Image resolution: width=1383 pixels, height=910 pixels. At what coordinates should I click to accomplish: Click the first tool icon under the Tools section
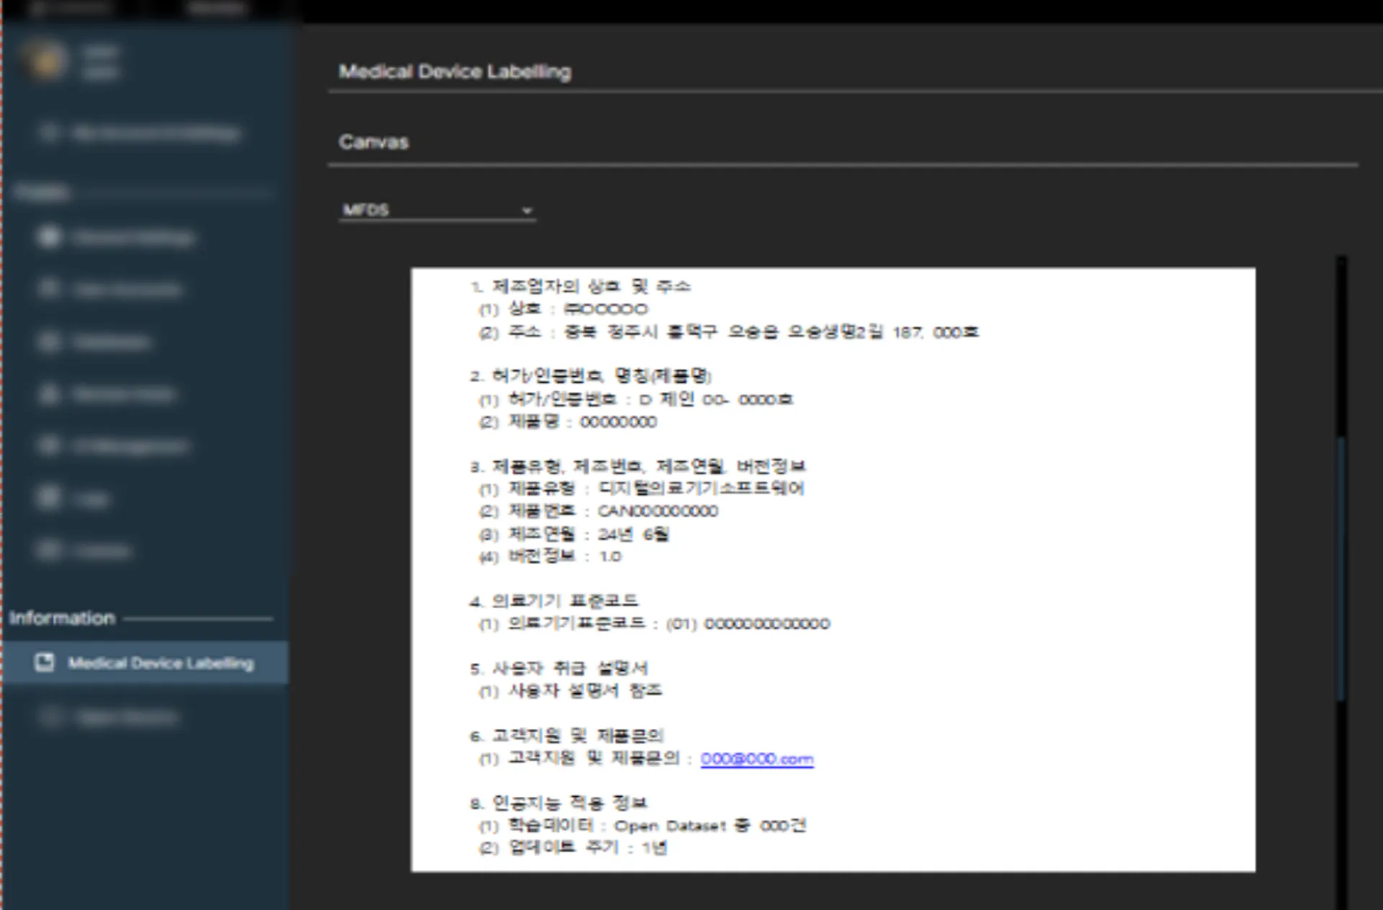coord(49,238)
